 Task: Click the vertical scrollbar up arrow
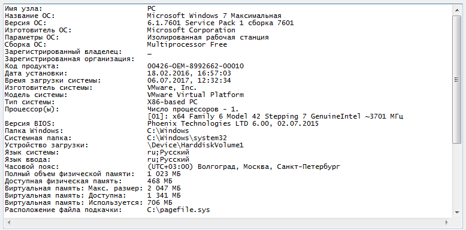[457, 10]
